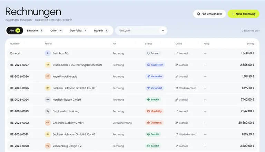
Task: Click buyer name Stadtwerke Lüneburg
Action: tap(66, 111)
